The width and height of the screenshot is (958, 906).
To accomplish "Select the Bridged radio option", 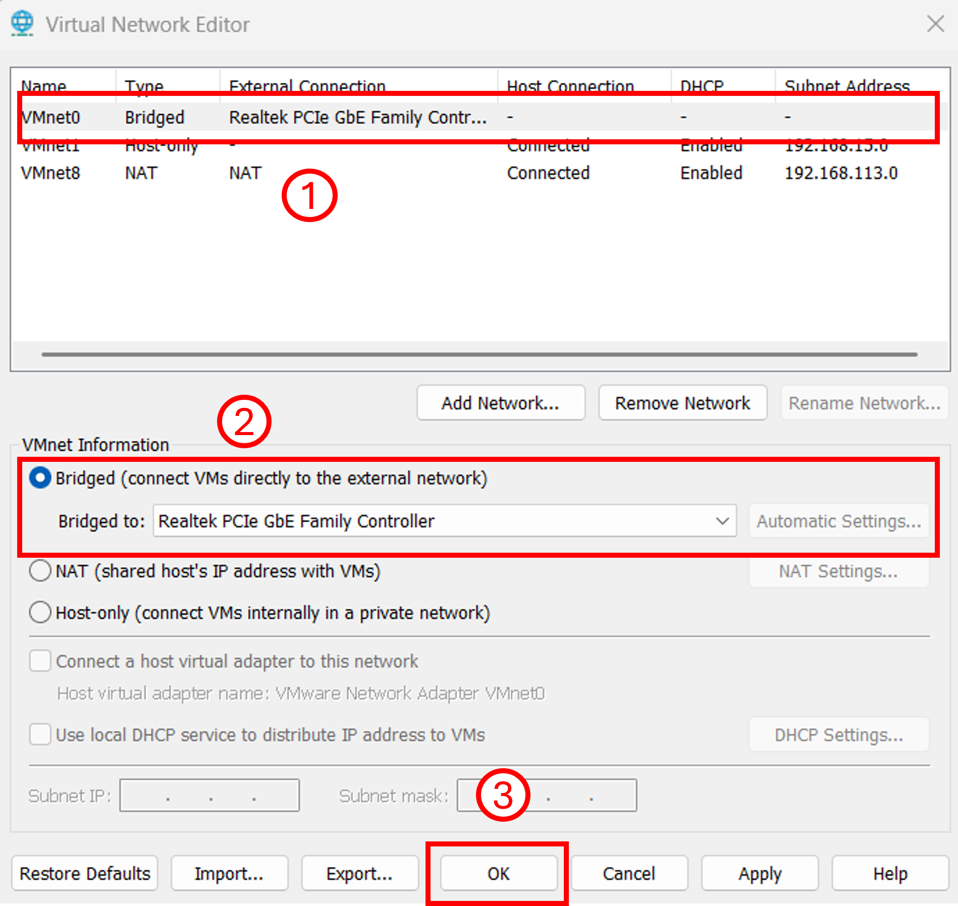I will point(40,477).
